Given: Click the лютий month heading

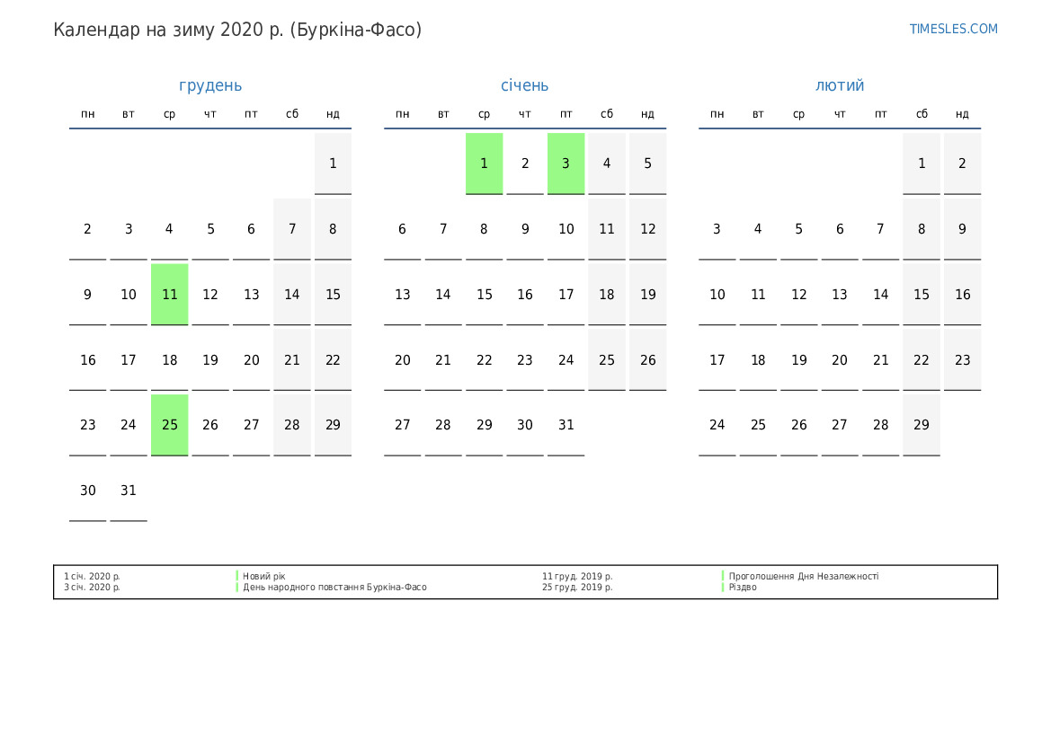Looking at the screenshot, I should coord(840,85).
